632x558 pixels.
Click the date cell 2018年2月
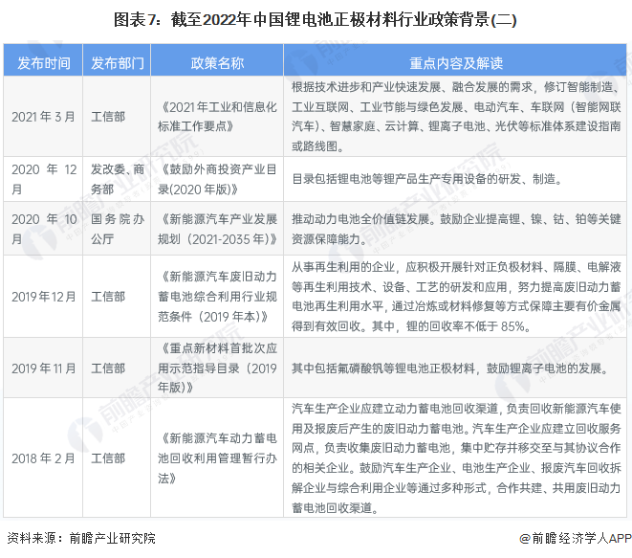tap(44, 458)
